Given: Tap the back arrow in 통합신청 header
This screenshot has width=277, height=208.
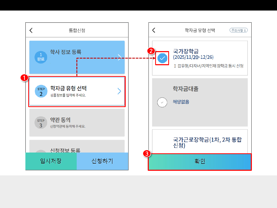Looking at the screenshot, I should pos(31,30).
